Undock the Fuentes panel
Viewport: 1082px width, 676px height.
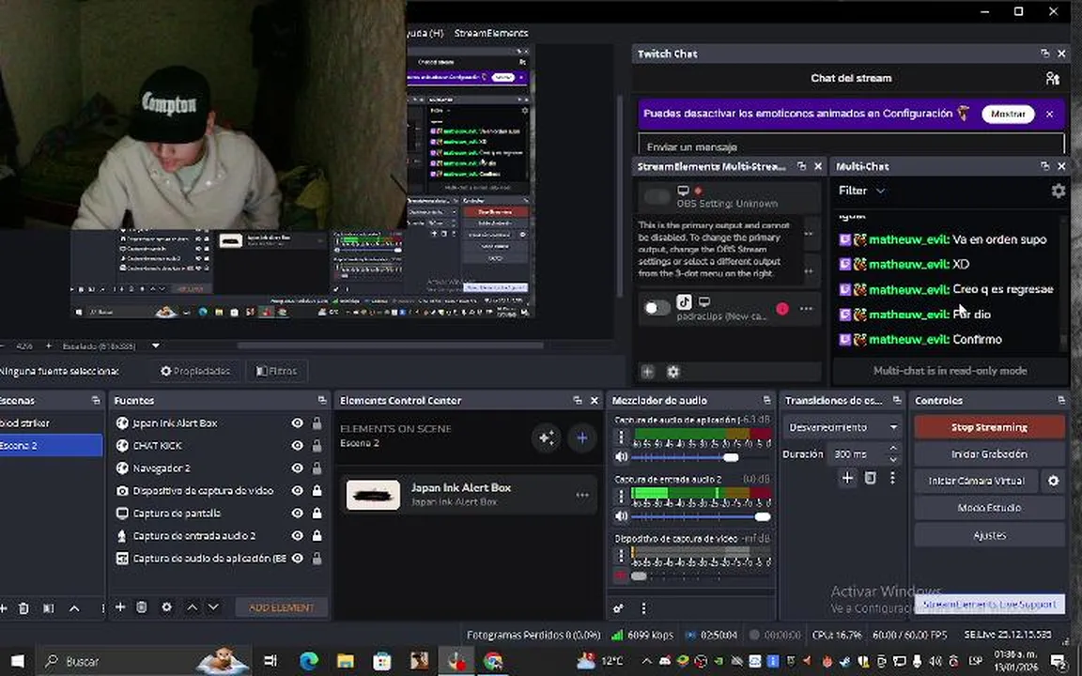click(x=321, y=400)
